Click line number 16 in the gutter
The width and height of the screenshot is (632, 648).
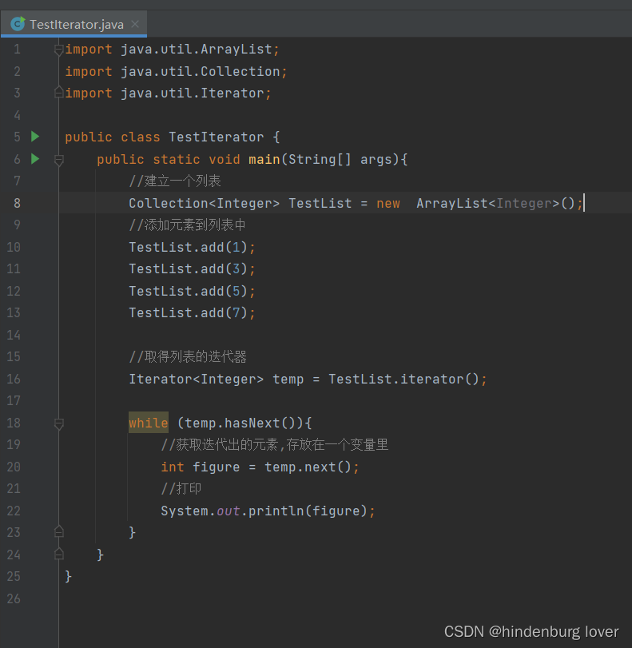click(x=14, y=379)
